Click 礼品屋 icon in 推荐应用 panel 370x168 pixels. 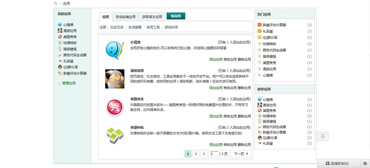(260, 143)
